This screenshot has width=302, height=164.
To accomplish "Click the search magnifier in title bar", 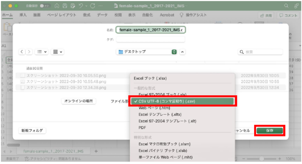I will point(286,6).
